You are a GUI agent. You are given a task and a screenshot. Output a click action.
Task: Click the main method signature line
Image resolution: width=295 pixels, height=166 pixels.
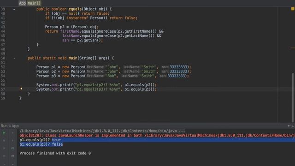point(71,58)
